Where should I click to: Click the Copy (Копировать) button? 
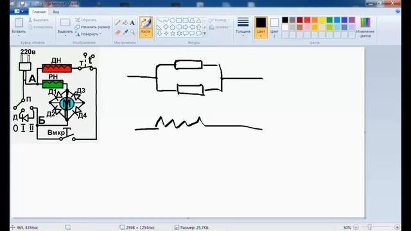[40, 27]
